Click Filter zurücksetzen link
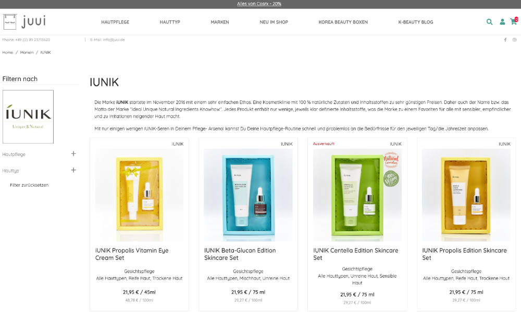The height and width of the screenshot is (312, 521). (29, 185)
